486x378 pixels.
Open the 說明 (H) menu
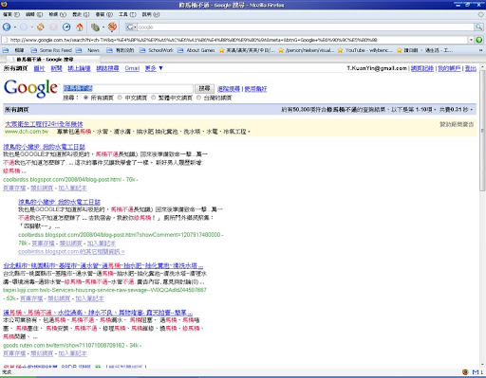(151, 14)
